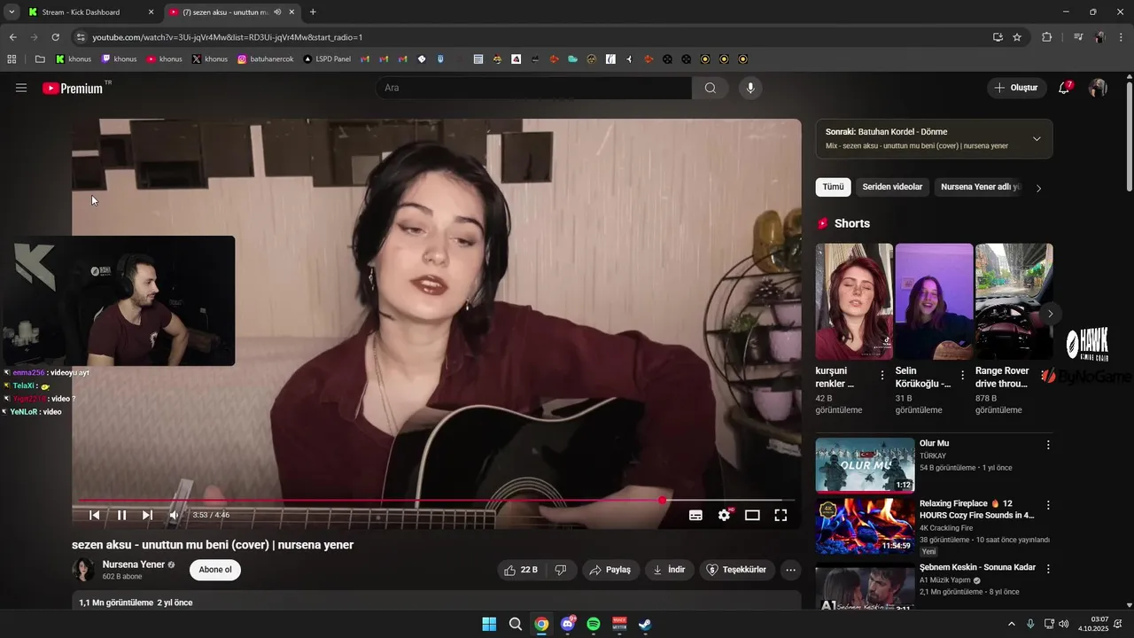Open Nursena Yener channel avatar

point(83,570)
